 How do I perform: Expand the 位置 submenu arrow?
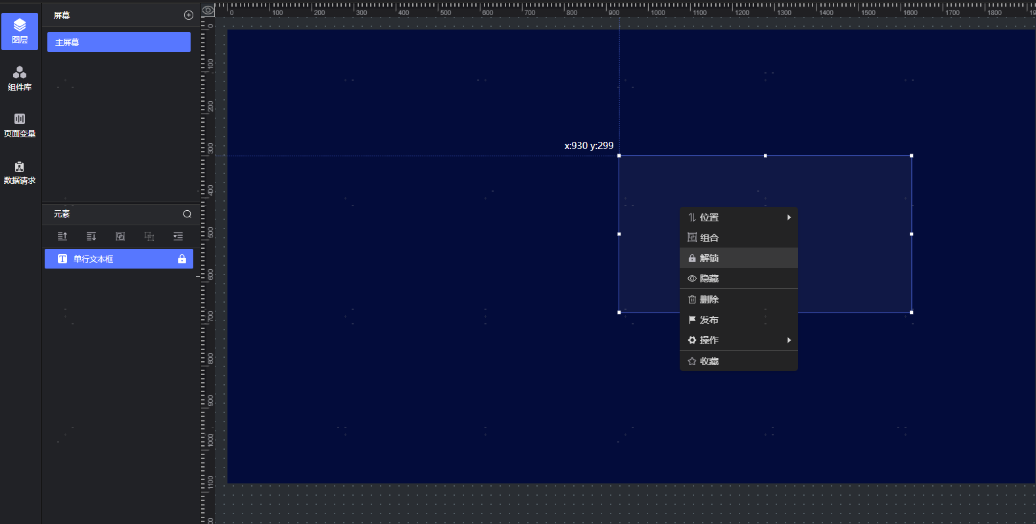coord(789,217)
